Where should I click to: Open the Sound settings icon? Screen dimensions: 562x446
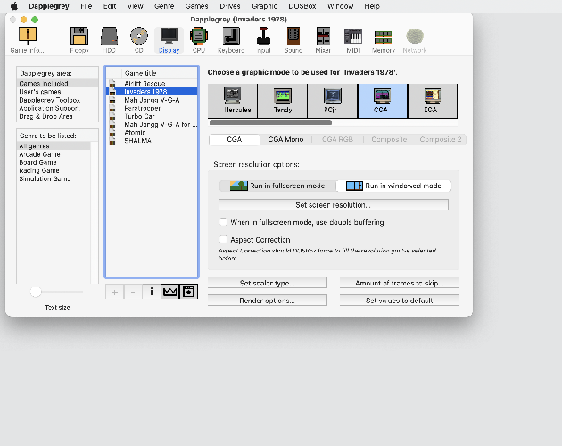pos(293,39)
